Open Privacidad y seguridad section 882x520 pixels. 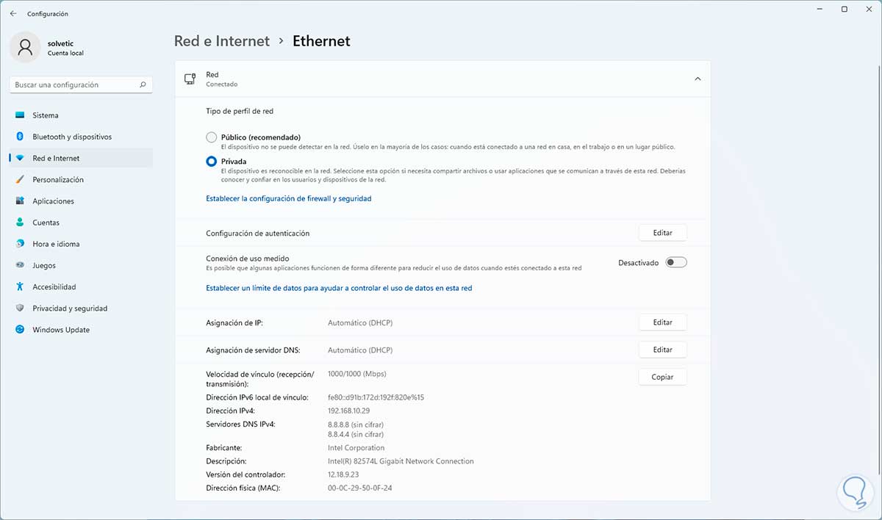point(70,308)
